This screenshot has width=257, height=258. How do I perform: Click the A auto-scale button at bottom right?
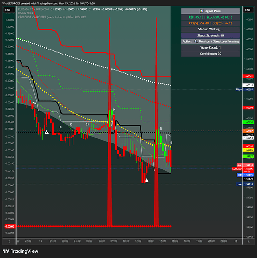(x=248, y=241)
